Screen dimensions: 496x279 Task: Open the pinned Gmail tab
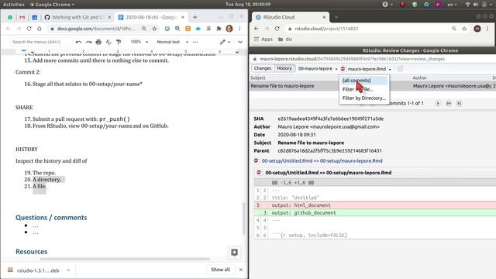point(22,17)
